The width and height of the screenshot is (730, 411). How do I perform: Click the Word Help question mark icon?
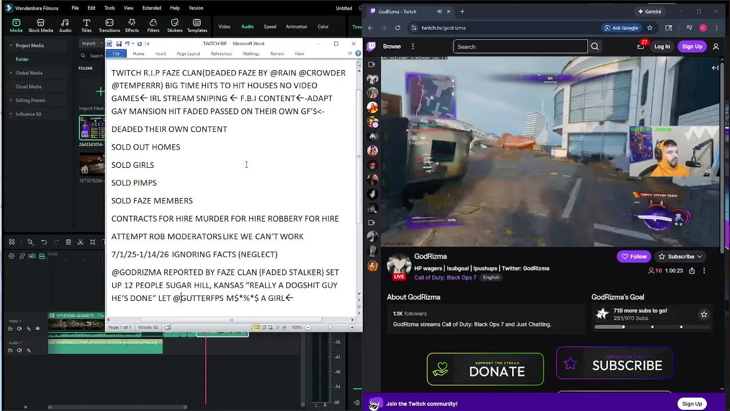(358, 54)
